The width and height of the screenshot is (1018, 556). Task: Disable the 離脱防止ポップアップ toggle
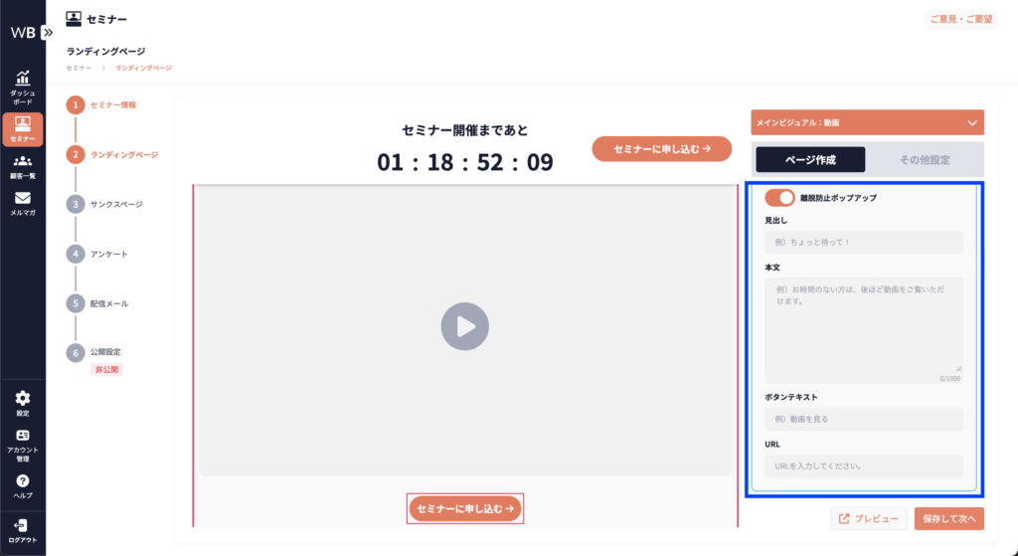click(779, 198)
